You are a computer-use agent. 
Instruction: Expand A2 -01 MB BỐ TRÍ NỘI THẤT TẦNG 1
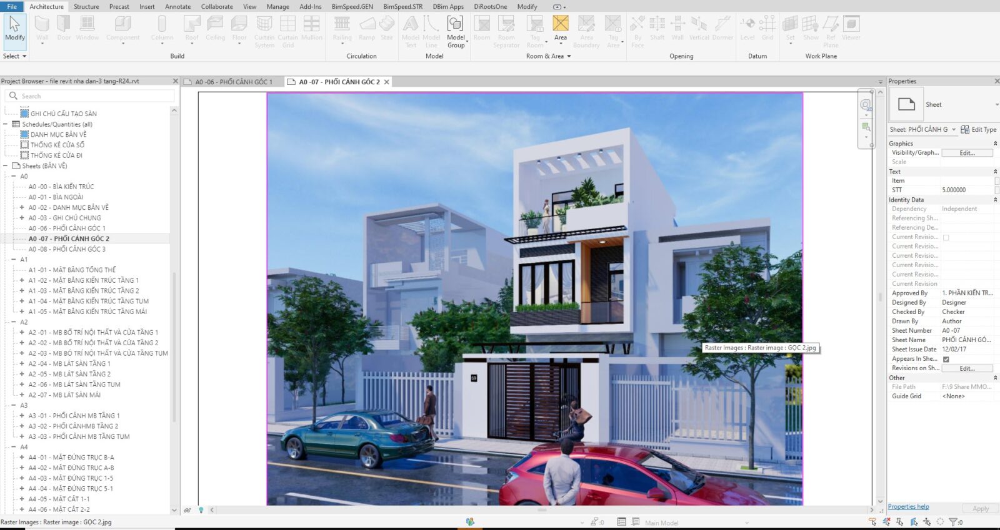(22, 333)
